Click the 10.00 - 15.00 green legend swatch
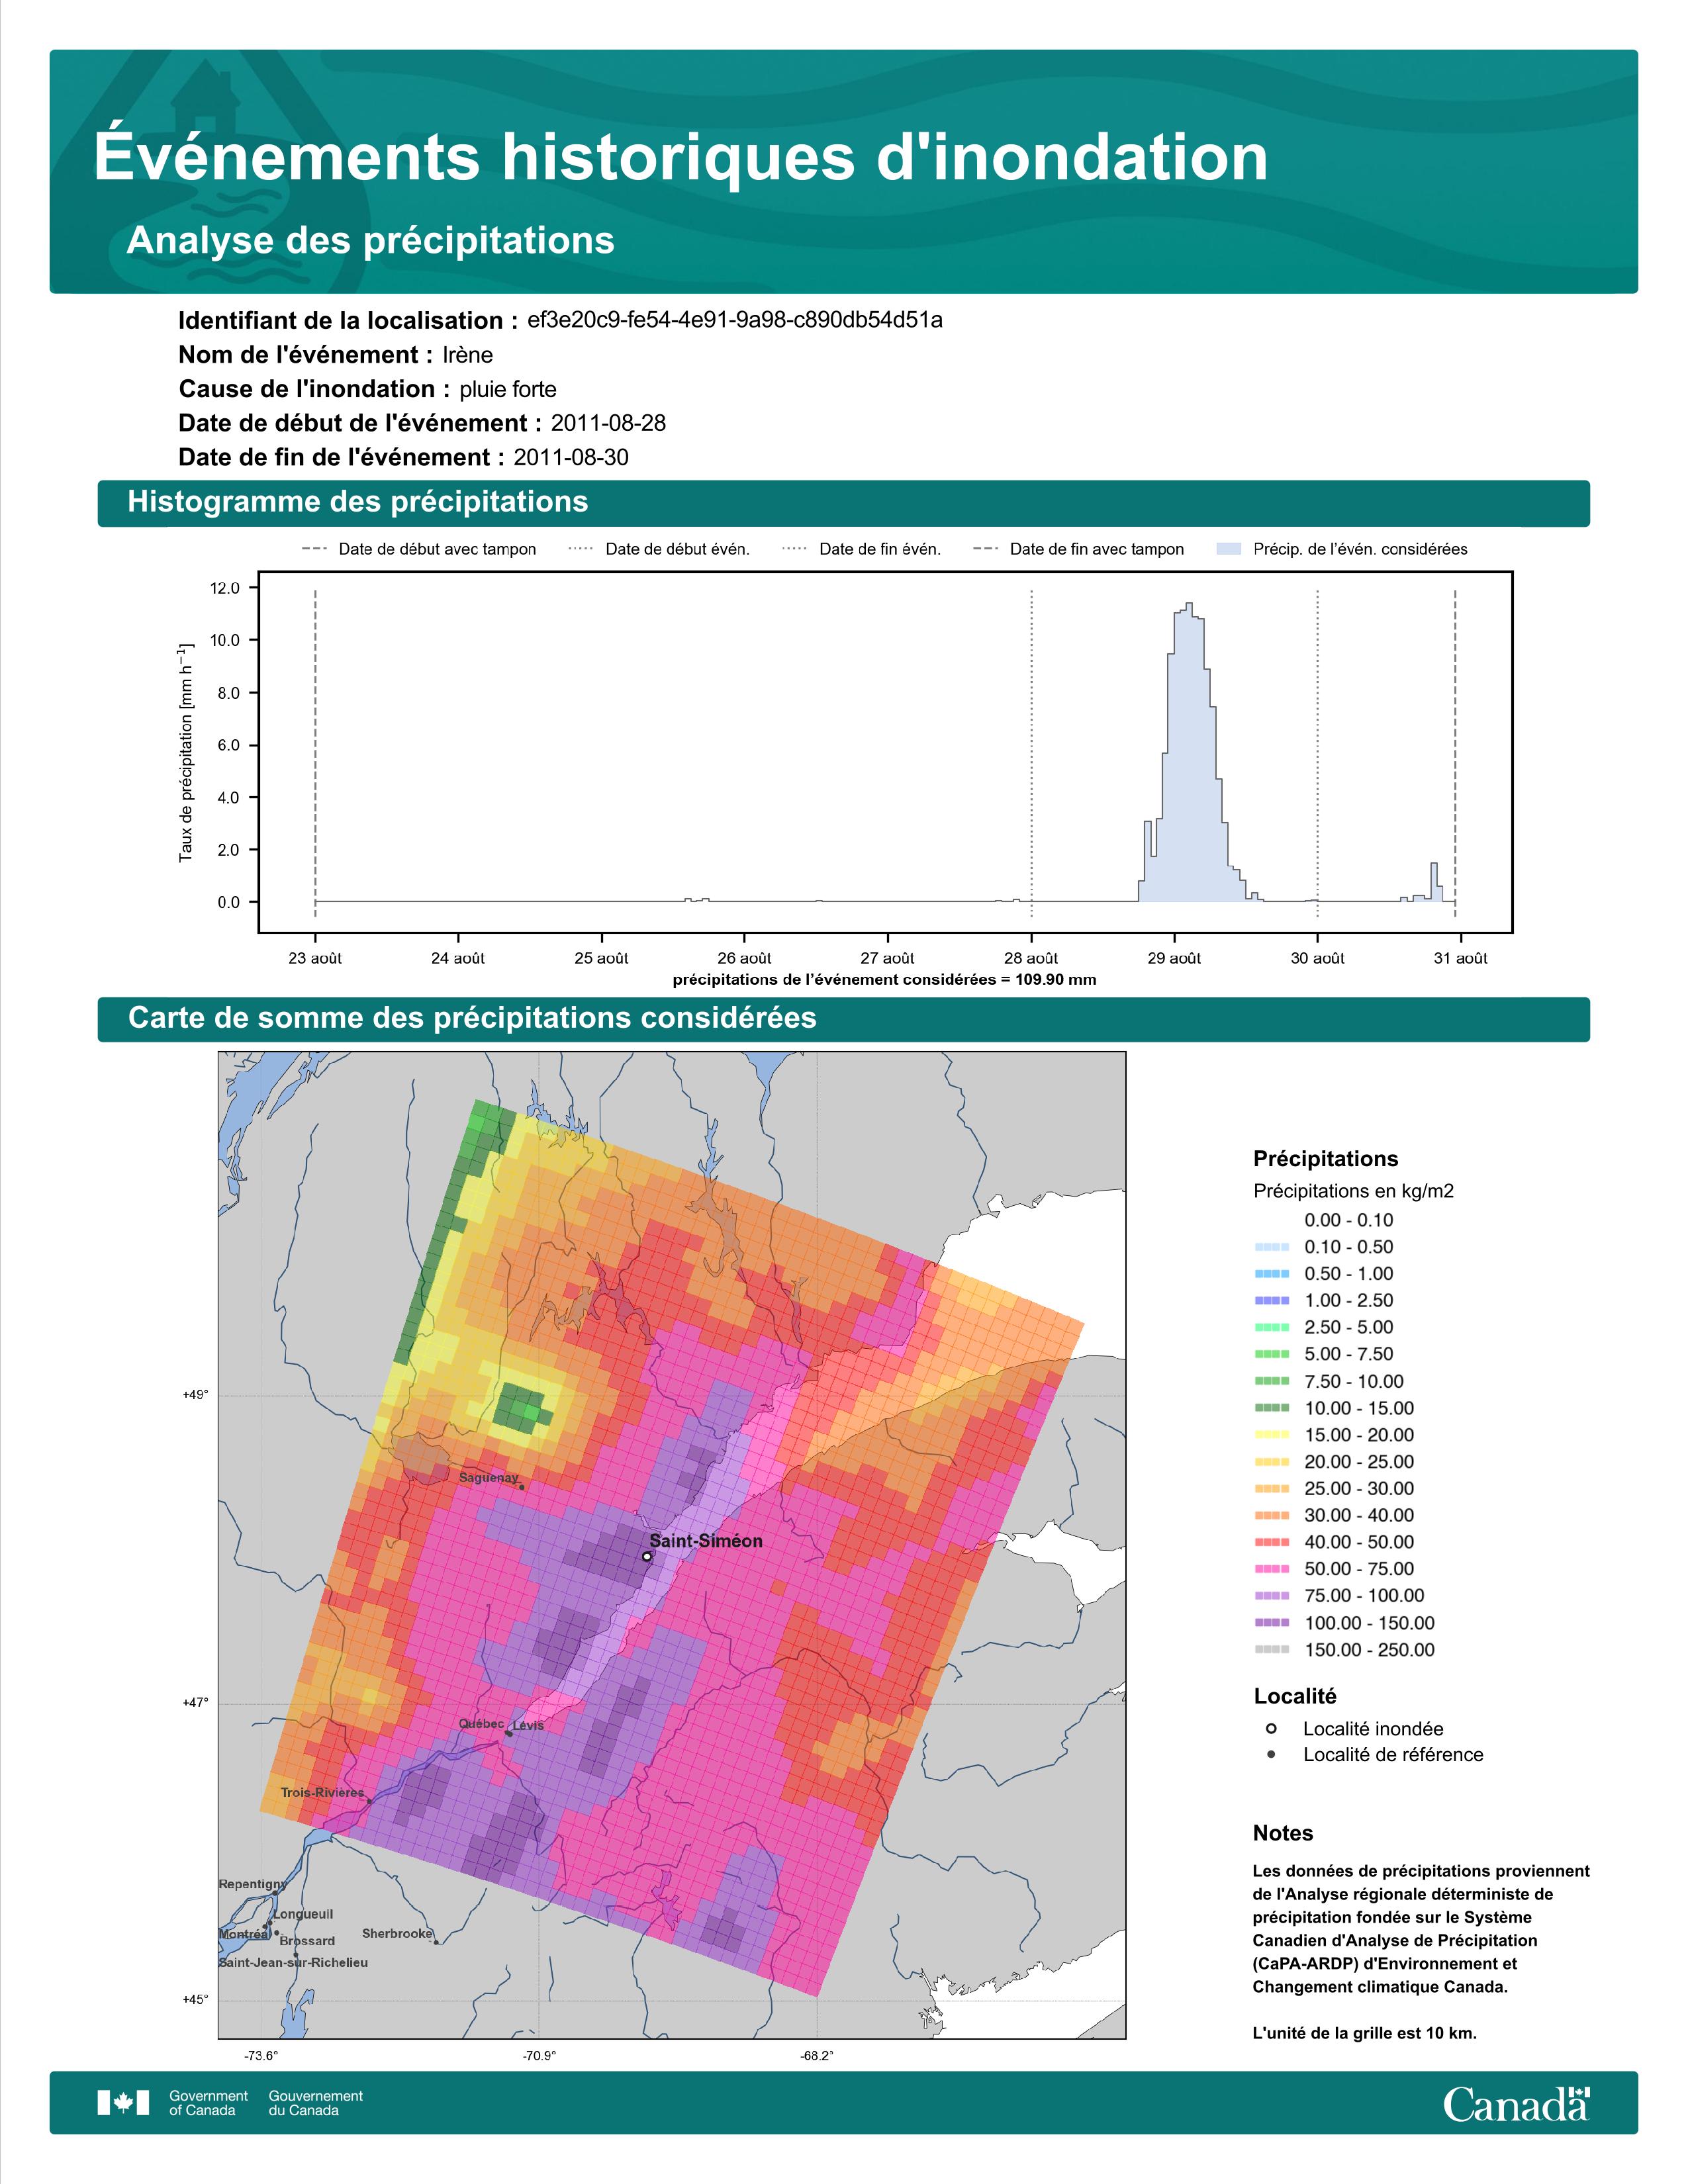Screen dimensions: 1688x2184 point(1272,1407)
